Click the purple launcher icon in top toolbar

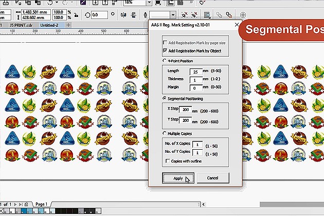coord(83,3)
